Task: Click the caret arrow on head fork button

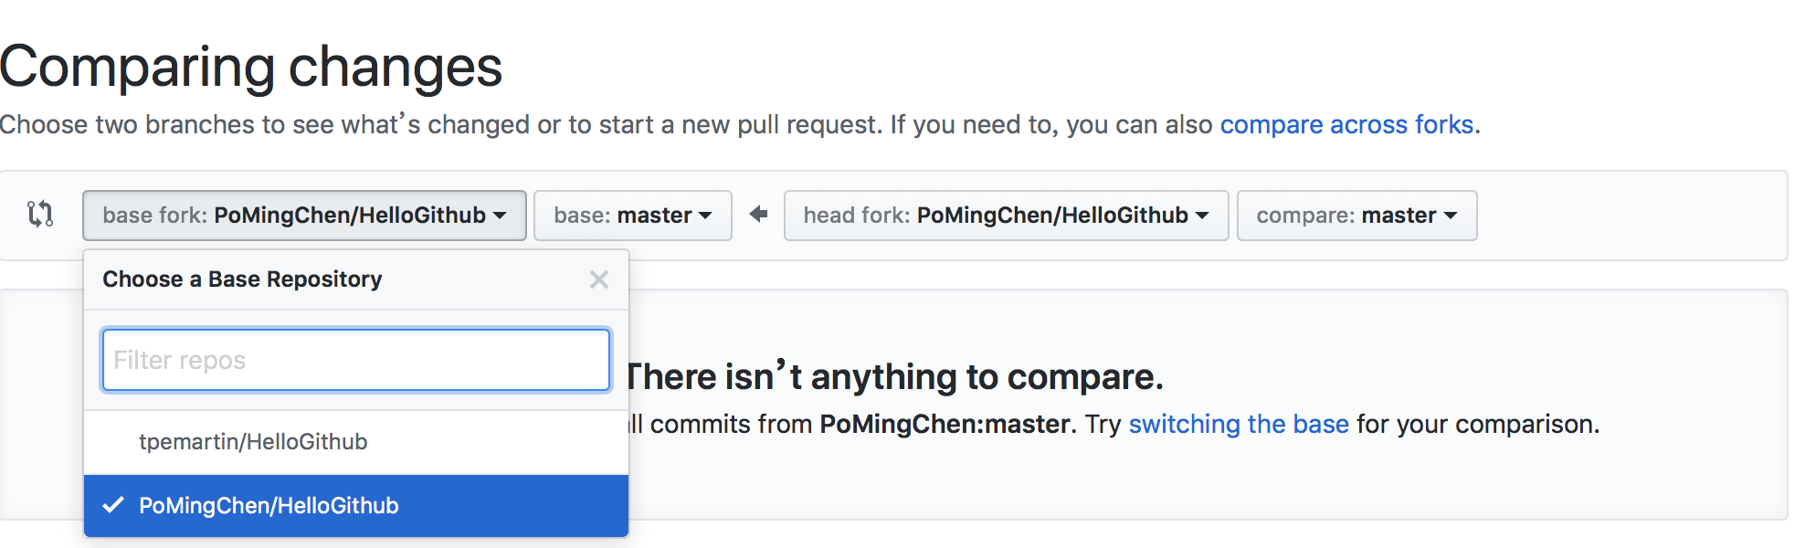Action: [x=1202, y=216]
